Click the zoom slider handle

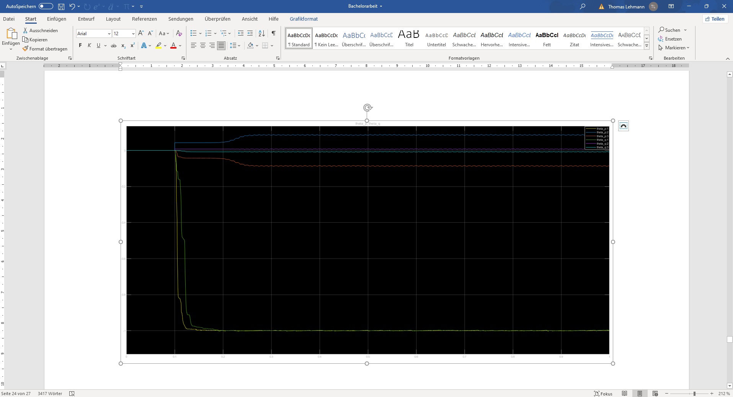pyautogui.click(x=694, y=394)
